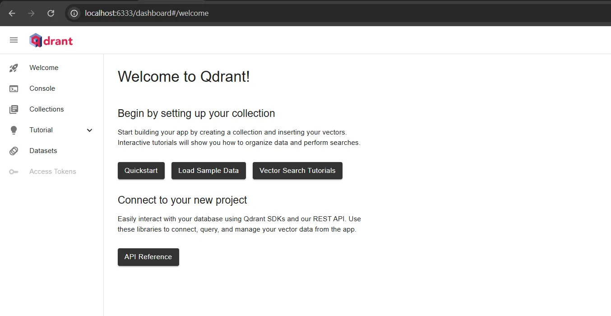Click the Load Sample Data button
Viewport: 611px width, 316px height.
[208, 171]
